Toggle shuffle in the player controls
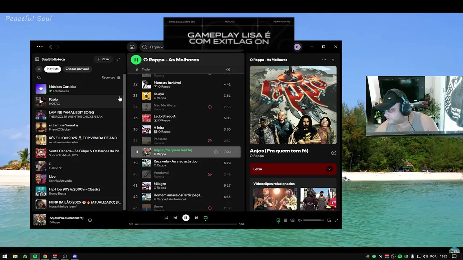The width and height of the screenshot is (463, 260). 166,218
